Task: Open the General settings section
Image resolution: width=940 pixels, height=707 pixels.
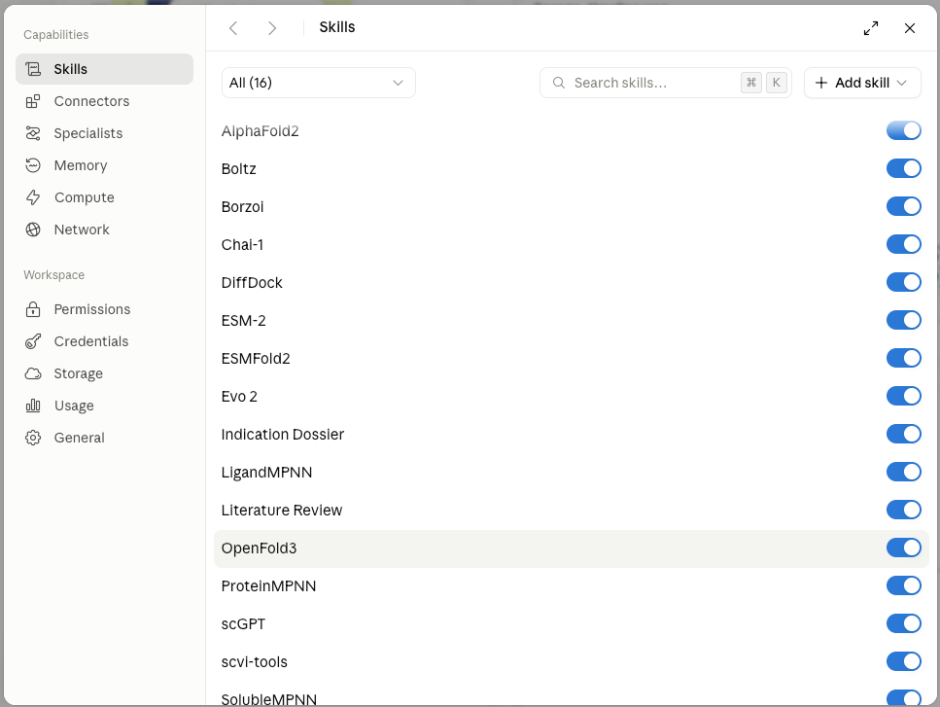Action: (79, 438)
